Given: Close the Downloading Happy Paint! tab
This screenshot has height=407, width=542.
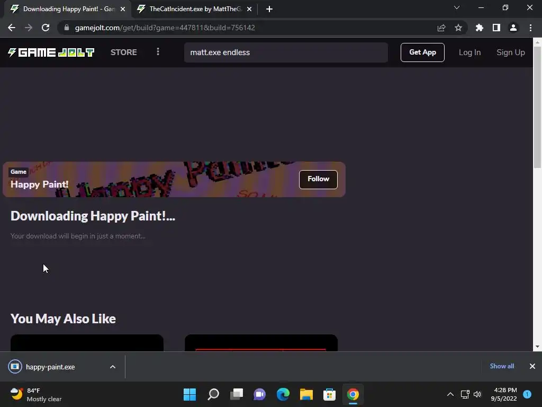Looking at the screenshot, I should (123, 9).
